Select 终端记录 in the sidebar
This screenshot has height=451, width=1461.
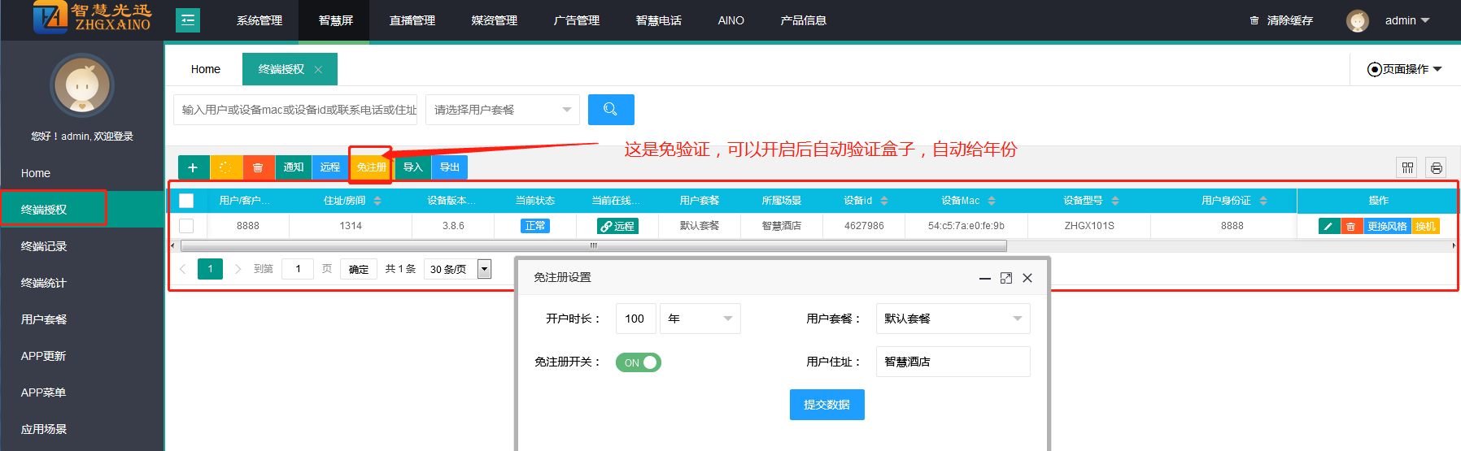[x=44, y=246]
